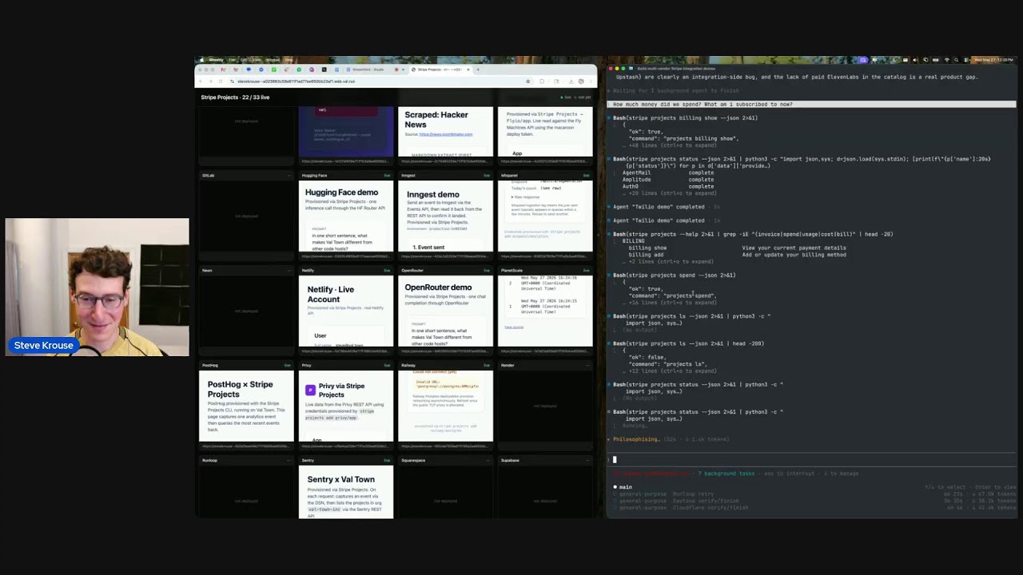1023x575 pixels.
Task: Reload the Stripe Projects page
Action: point(220,81)
